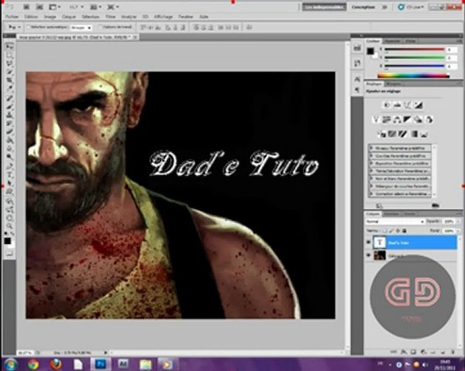Open the Affichage menu

[x=163, y=16]
